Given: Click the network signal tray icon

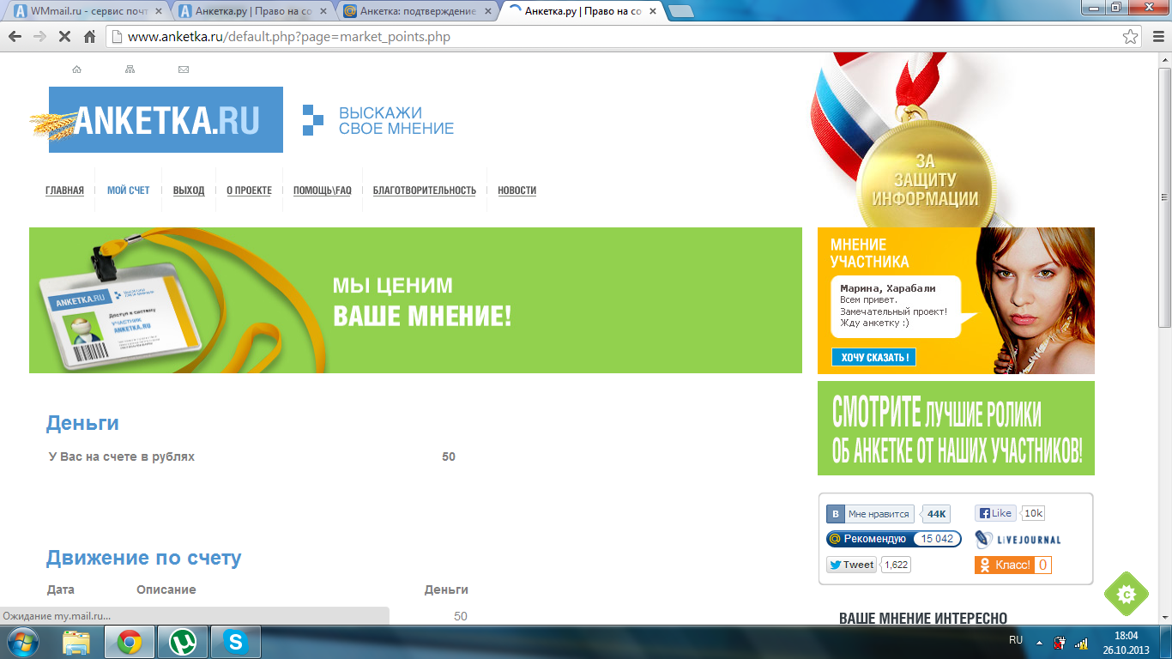Looking at the screenshot, I should pyautogui.click(x=1081, y=643).
